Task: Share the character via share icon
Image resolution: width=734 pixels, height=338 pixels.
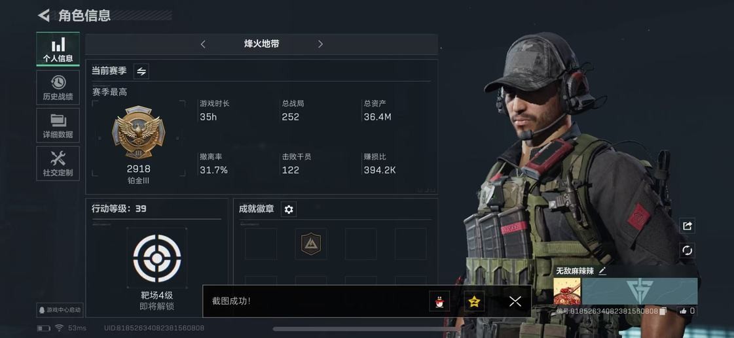Action: (688, 226)
